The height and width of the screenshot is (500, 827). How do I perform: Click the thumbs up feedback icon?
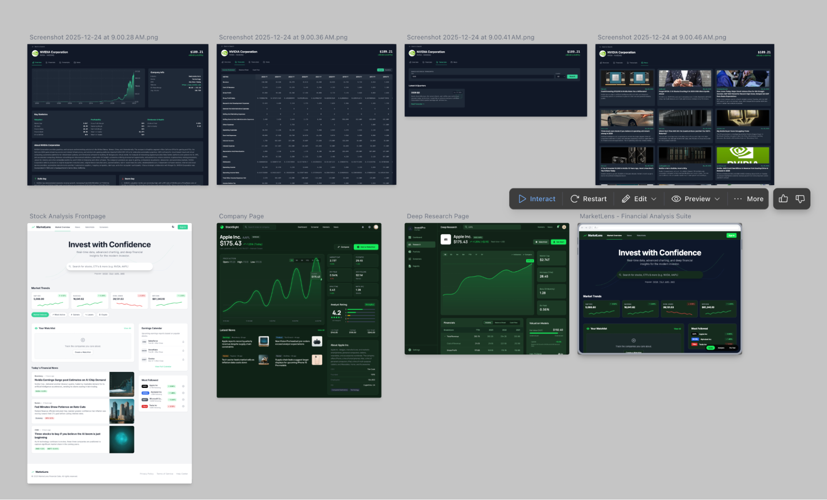(783, 199)
